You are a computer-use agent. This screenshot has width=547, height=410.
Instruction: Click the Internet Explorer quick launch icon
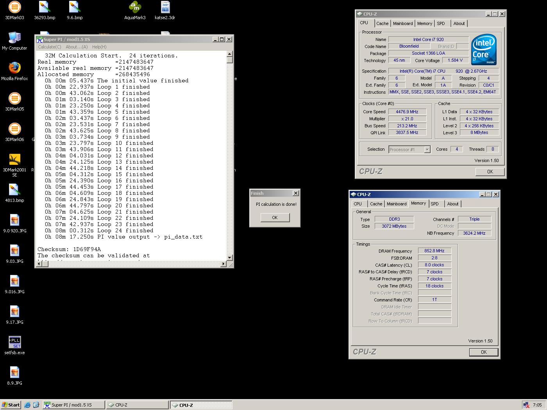pos(27,405)
